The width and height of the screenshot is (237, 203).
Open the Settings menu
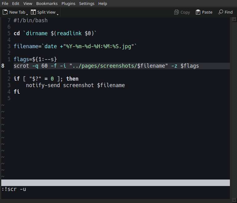point(87,3)
